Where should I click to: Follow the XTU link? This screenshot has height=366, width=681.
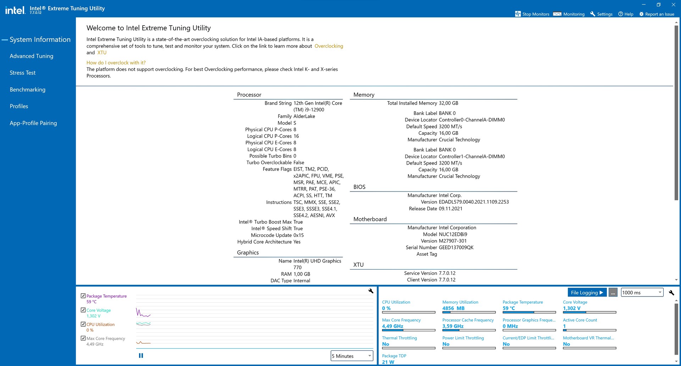pyautogui.click(x=102, y=52)
